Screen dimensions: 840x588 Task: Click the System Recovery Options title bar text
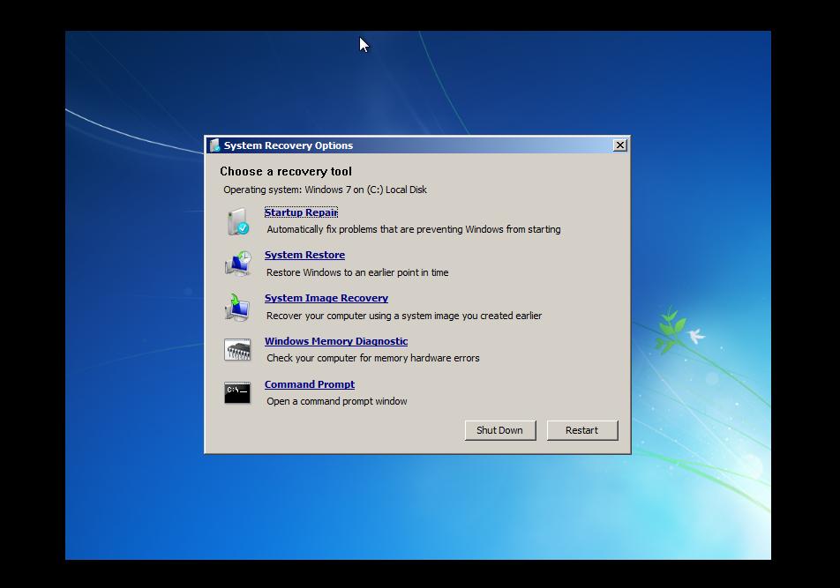coord(288,145)
